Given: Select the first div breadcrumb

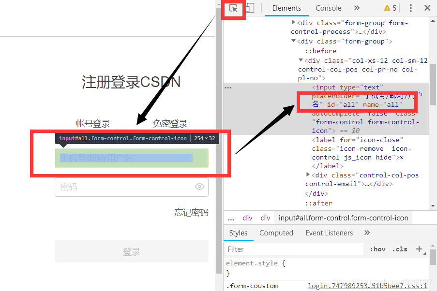Looking at the screenshot, I should coord(247,218).
